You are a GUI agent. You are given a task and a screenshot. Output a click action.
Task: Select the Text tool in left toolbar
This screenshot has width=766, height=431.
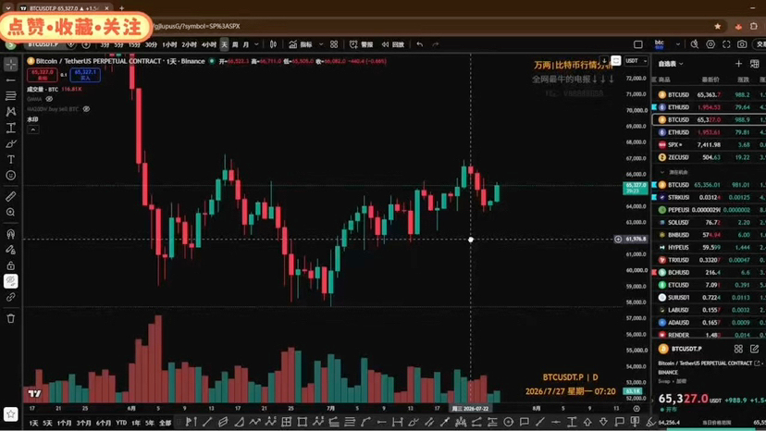[11, 160]
